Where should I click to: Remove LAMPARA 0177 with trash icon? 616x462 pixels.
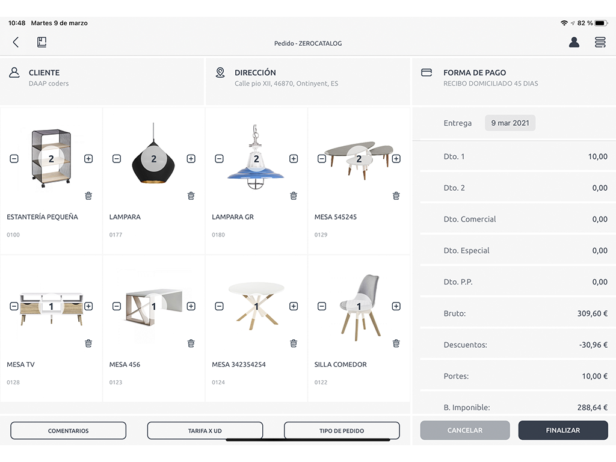coord(191,196)
